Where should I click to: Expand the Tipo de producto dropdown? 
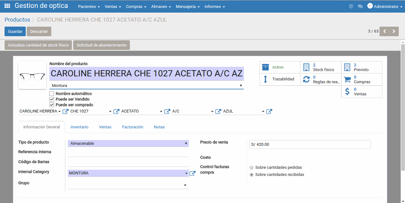click(128, 144)
